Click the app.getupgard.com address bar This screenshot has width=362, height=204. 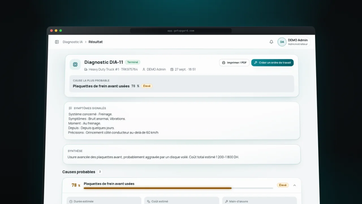pyautogui.click(x=181, y=31)
